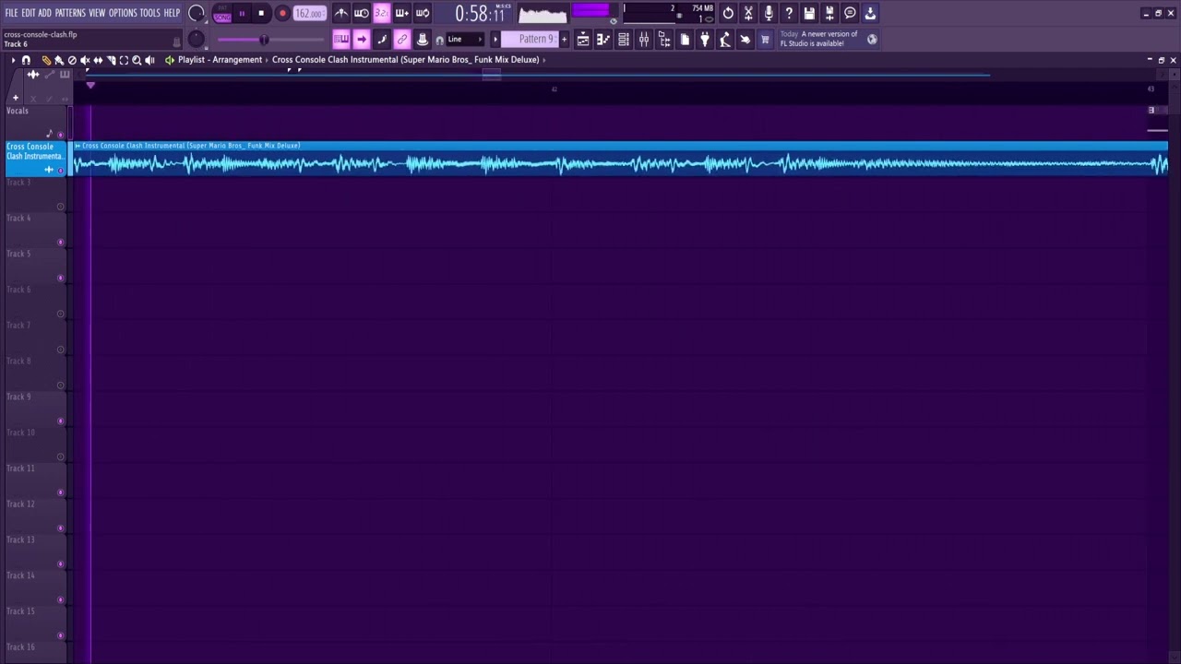Select the playlist Slip tool
The image size is (1181, 664).
tap(98, 60)
